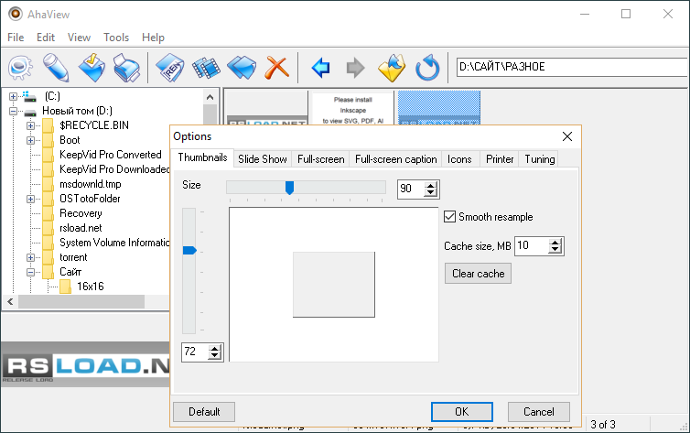Decrease cache size with spinner down arrow
Viewport: 690px width, 433px height.
pyautogui.click(x=555, y=250)
